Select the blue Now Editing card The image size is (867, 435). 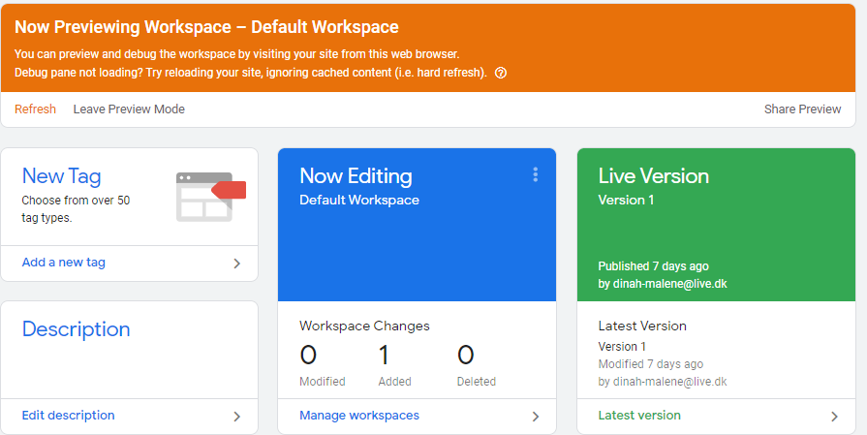[x=417, y=225]
